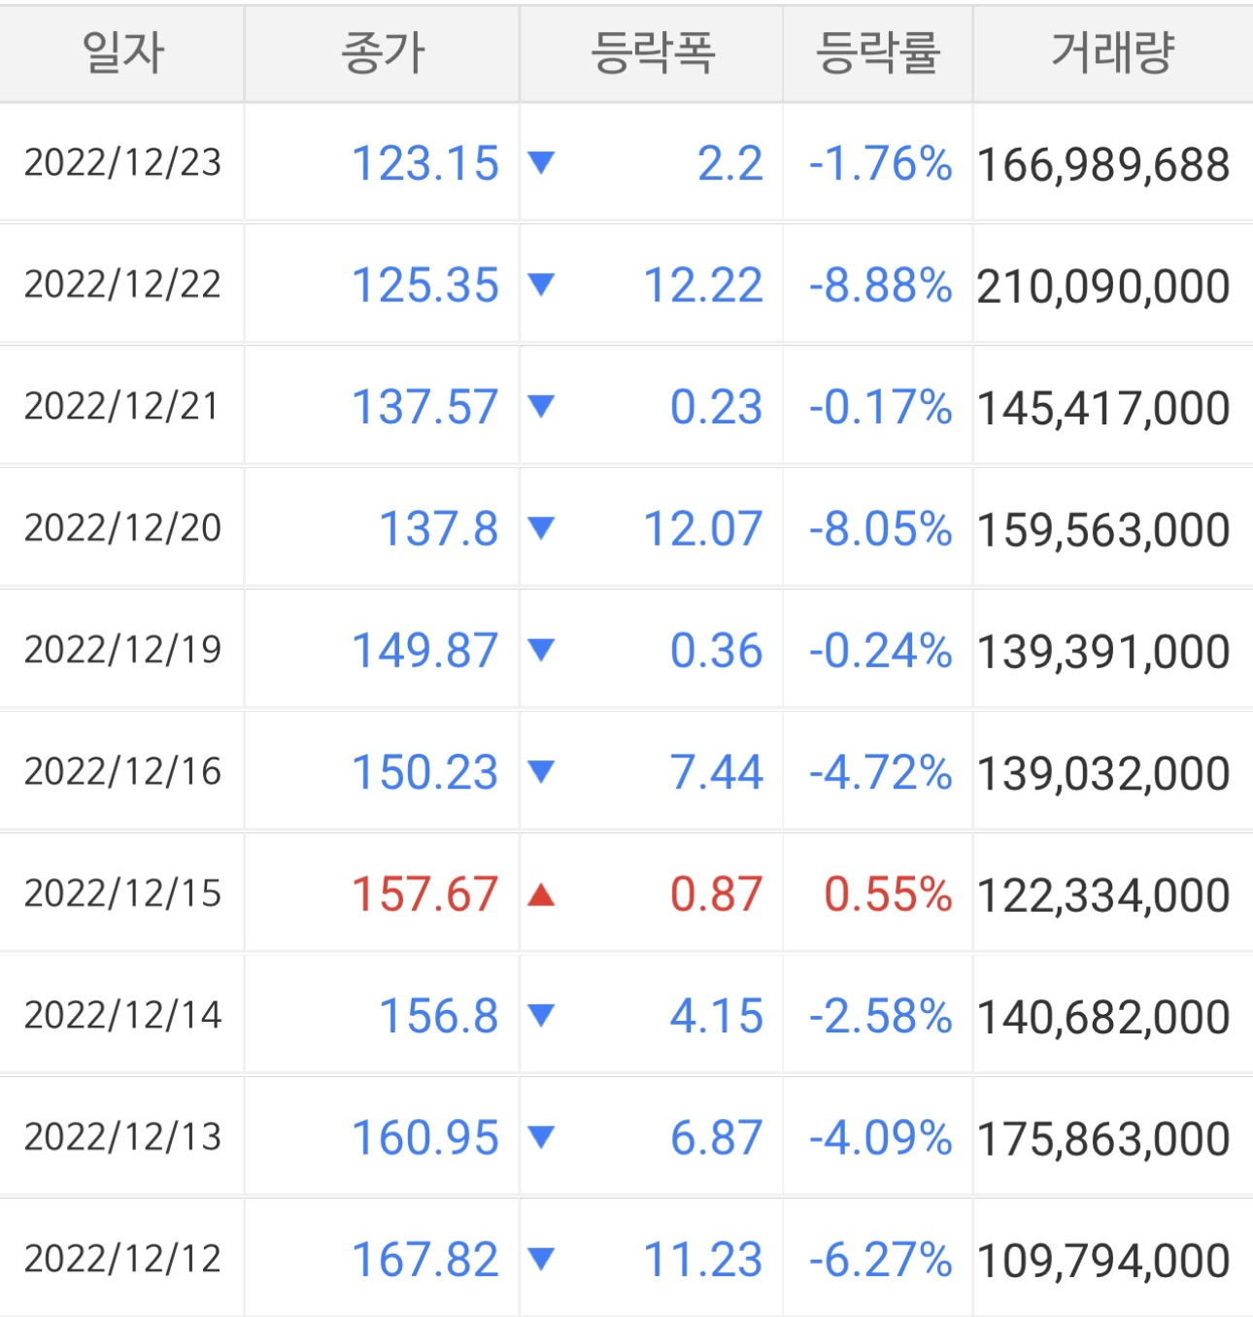Click the red change amount 0.87

(717, 895)
